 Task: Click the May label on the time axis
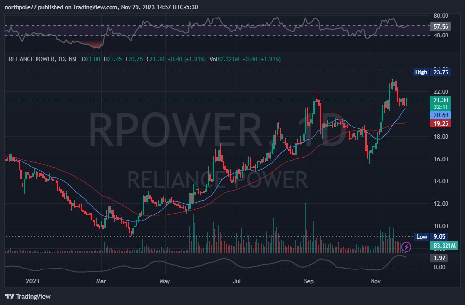(x=165, y=281)
